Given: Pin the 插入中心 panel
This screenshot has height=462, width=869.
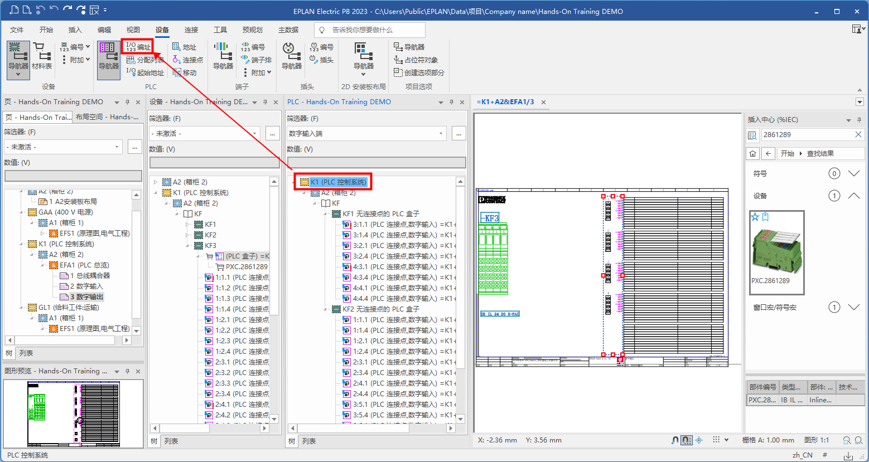Looking at the screenshot, I should [859, 120].
